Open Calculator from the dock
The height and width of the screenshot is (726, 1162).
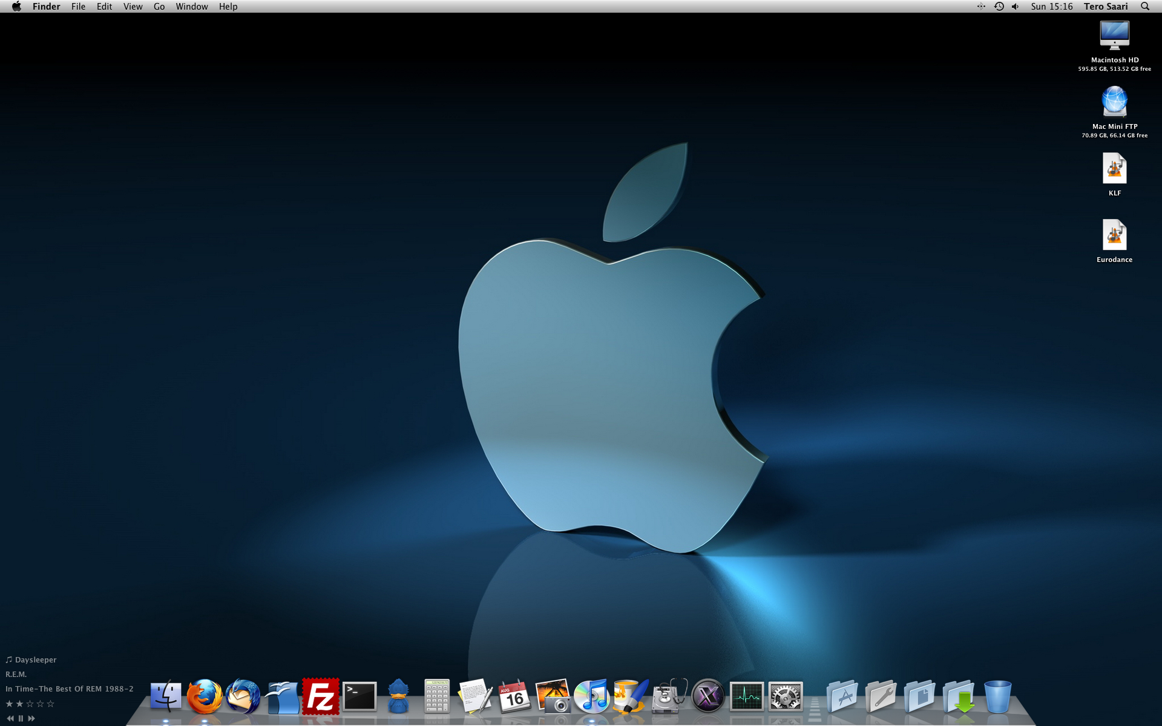click(436, 696)
